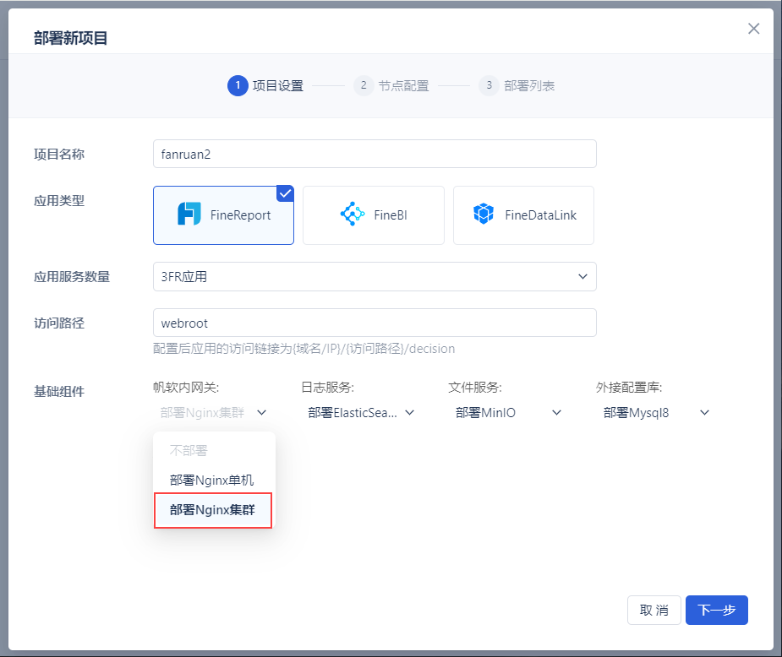
Task: Select 不部署 option in list
Action: [x=214, y=451]
